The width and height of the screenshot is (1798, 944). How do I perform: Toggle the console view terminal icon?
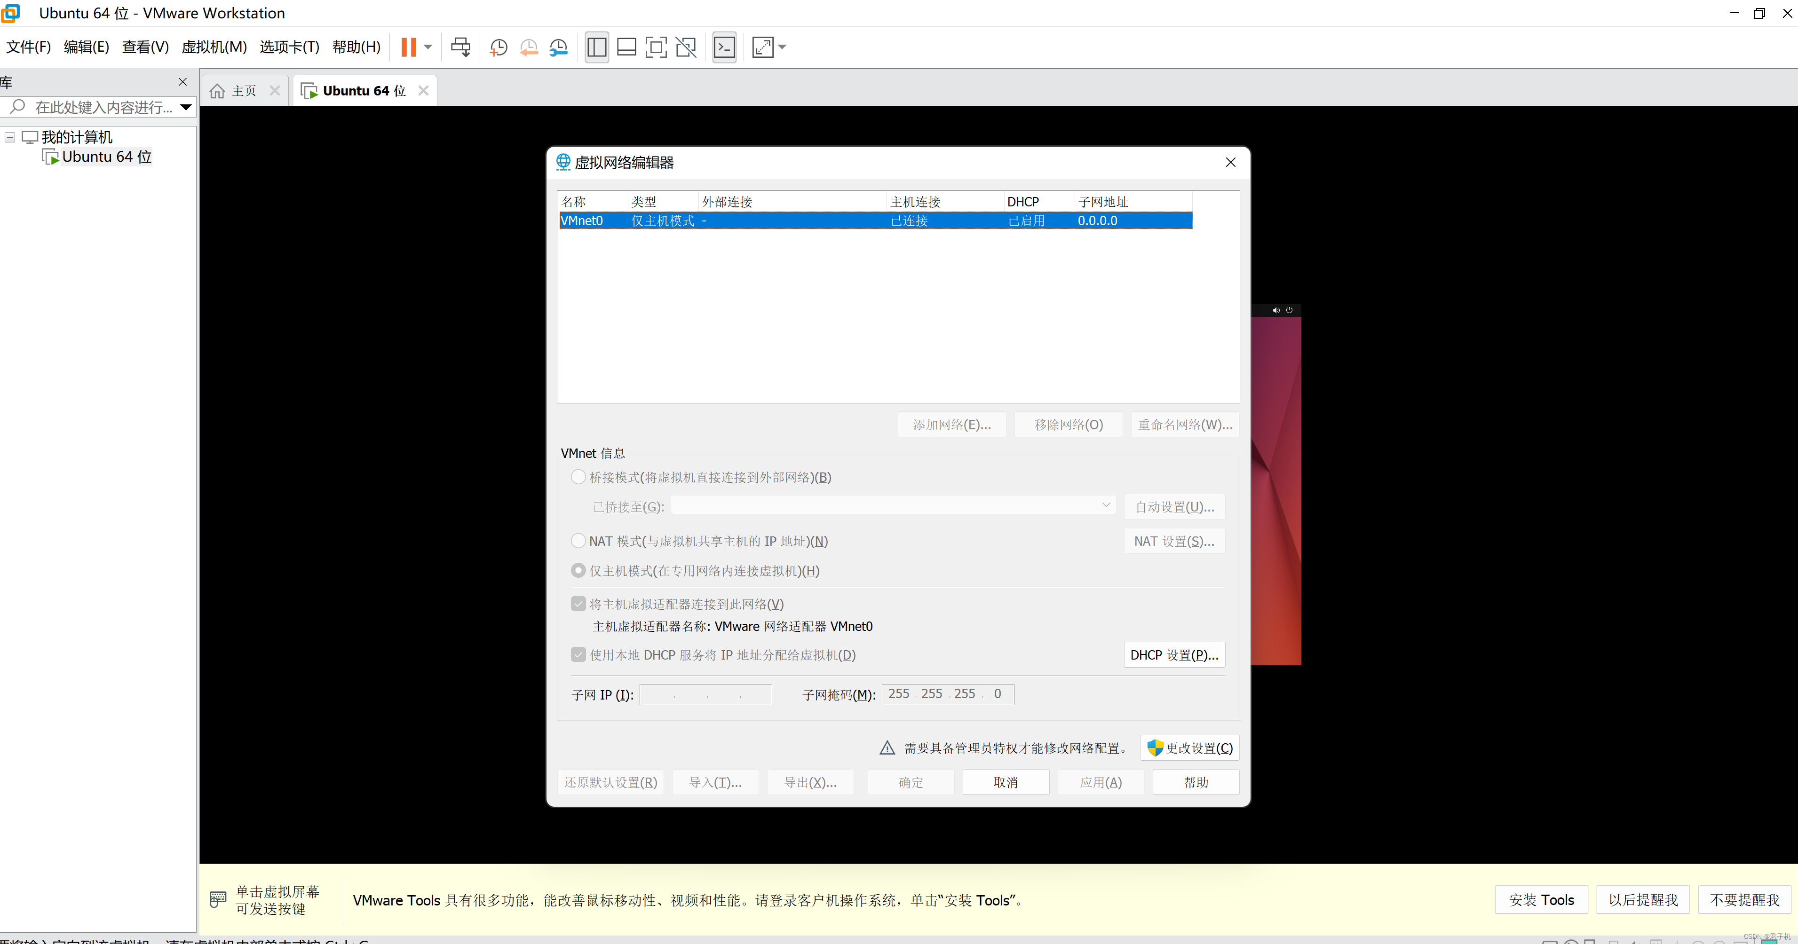724,47
